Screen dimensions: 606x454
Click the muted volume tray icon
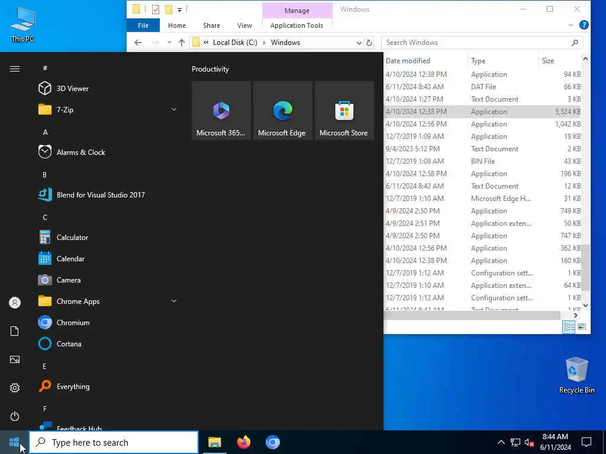530,442
